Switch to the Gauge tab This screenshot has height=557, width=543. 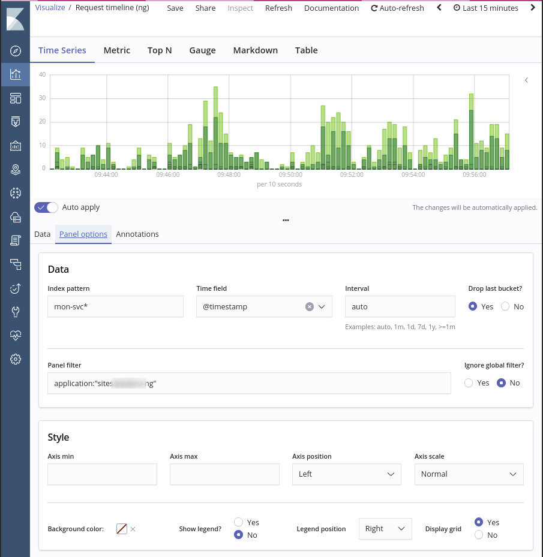(202, 50)
